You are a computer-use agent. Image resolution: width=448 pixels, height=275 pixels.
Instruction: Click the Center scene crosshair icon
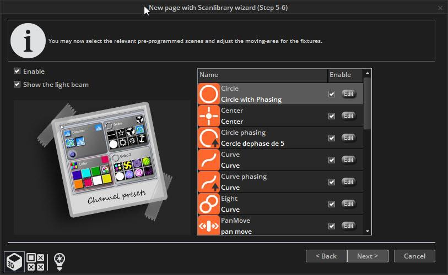point(209,116)
